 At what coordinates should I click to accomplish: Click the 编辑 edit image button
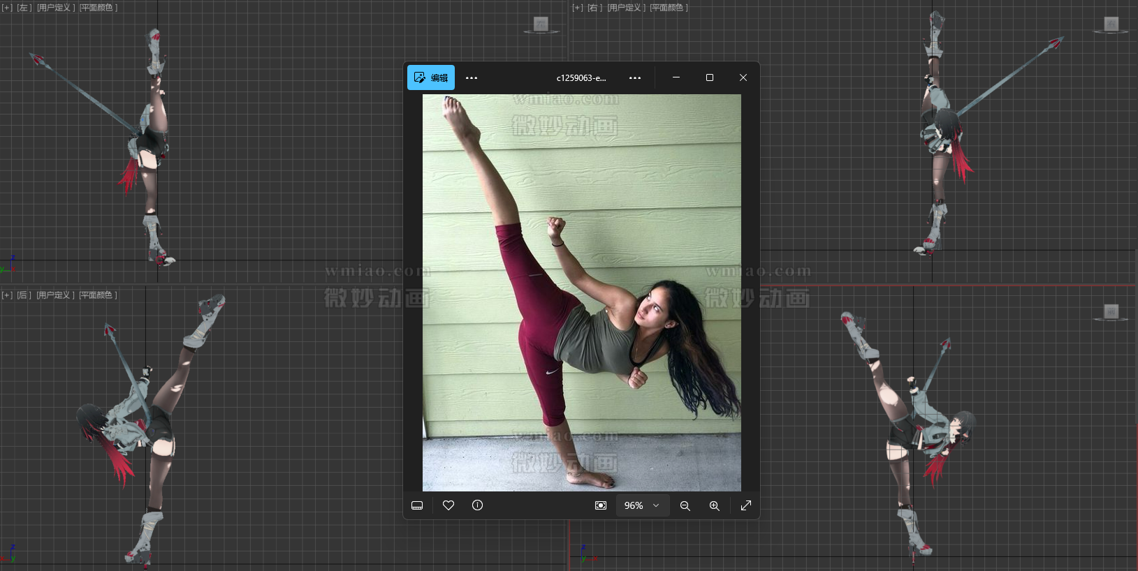[x=431, y=77]
